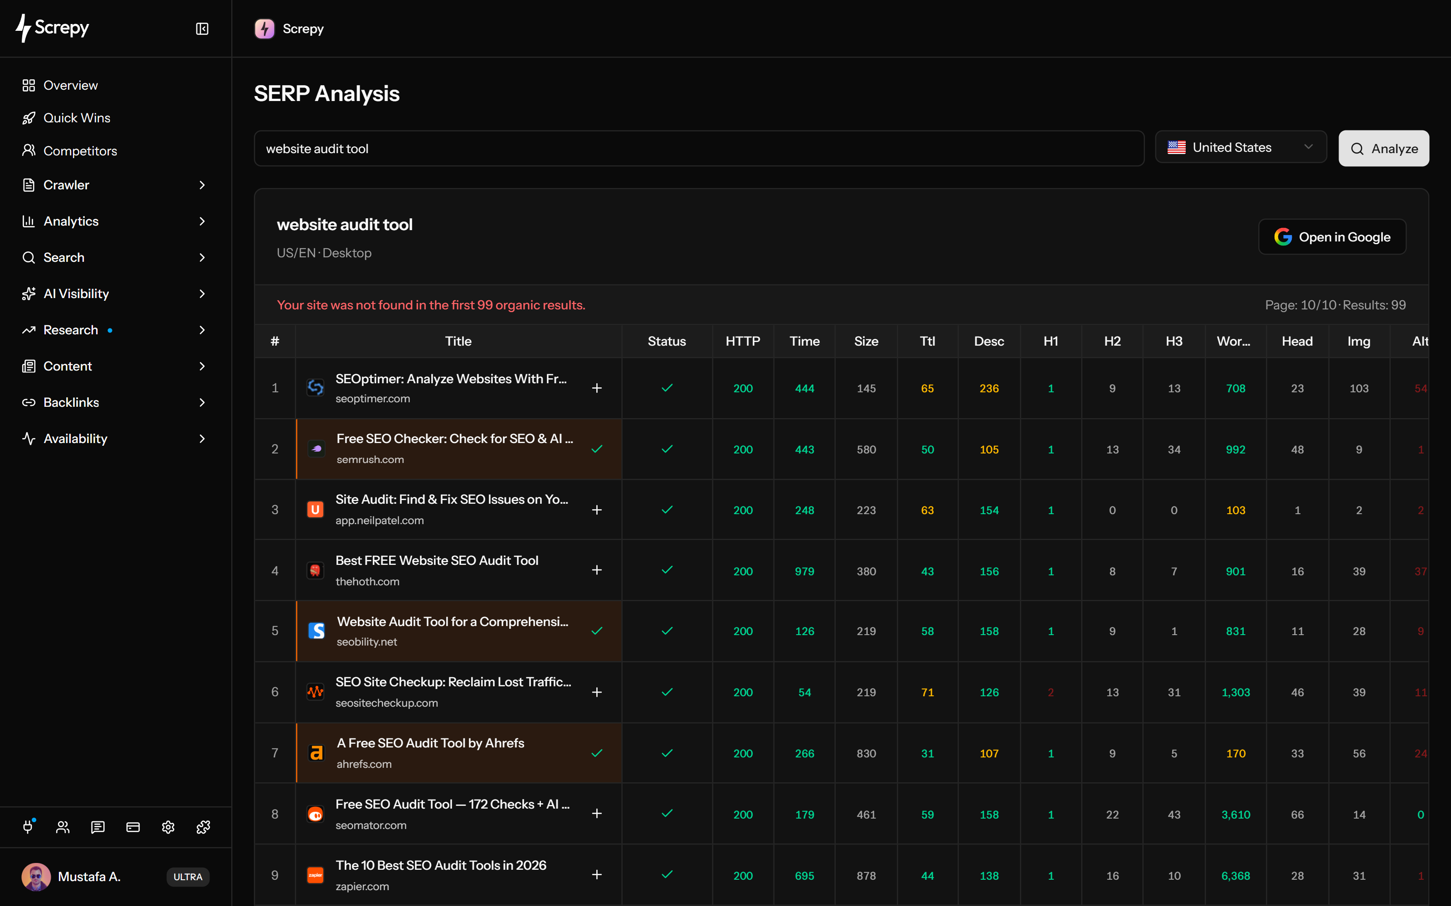The width and height of the screenshot is (1451, 906).
Task: Expand the Availability menu chevron
Action: coord(202,439)
